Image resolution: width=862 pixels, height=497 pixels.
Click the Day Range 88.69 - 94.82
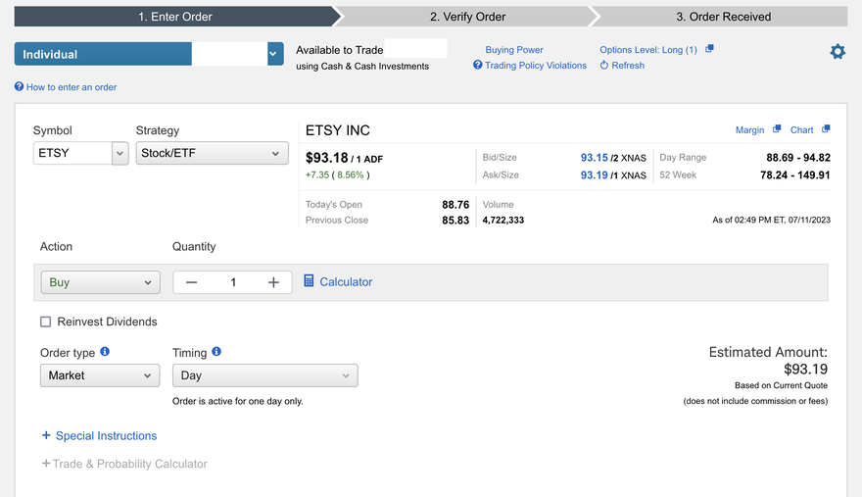tap(798, 158)
